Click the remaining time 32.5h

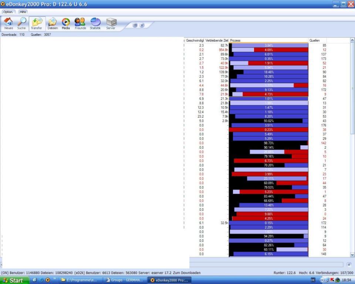(224, 223)
